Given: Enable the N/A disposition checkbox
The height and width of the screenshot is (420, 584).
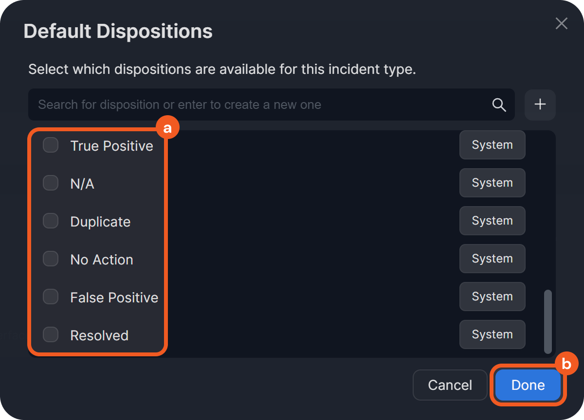Looking at the screenshot, I should (51, 183).
